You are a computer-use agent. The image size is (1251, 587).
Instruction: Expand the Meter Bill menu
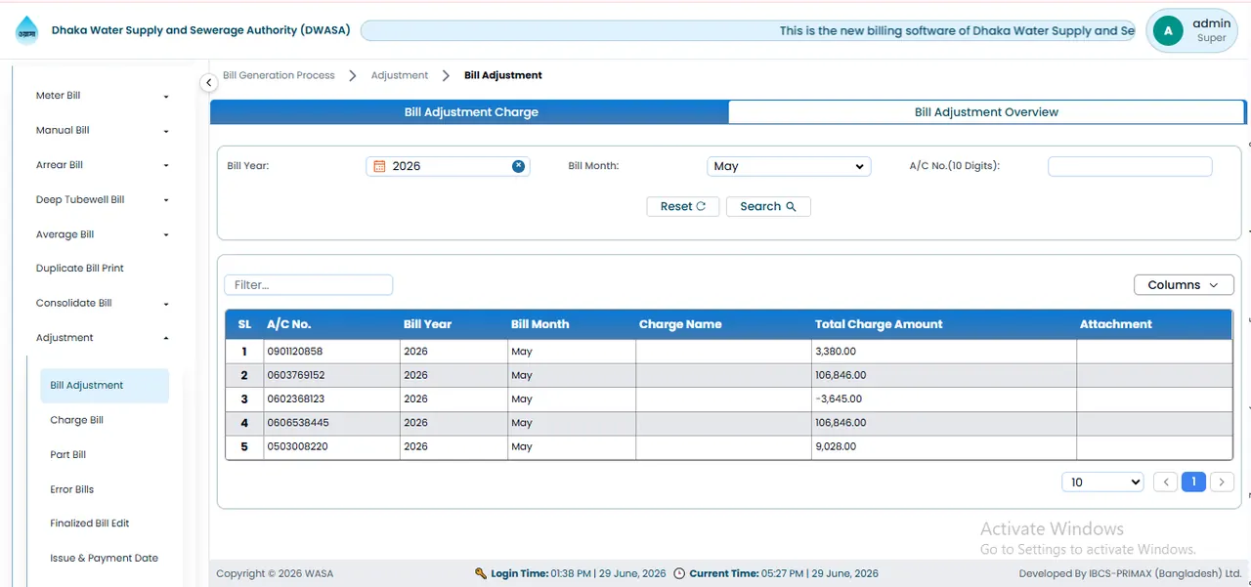click(x=102, y=96)
